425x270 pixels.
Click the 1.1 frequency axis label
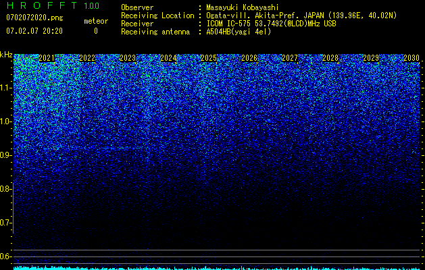pyautogui.click(x=6, y=88)
